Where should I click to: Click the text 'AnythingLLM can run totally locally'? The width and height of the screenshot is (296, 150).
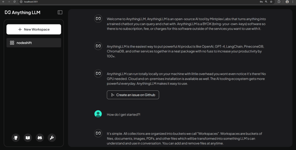[x=186, y=79]
